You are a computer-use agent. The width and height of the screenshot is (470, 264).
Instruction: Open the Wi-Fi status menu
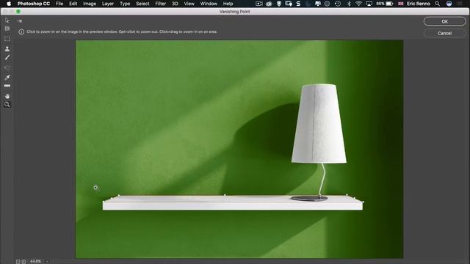[358, 4]
